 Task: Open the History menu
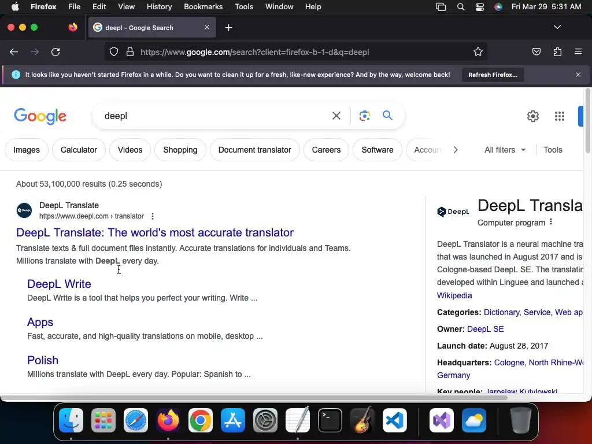coord(159,7)
